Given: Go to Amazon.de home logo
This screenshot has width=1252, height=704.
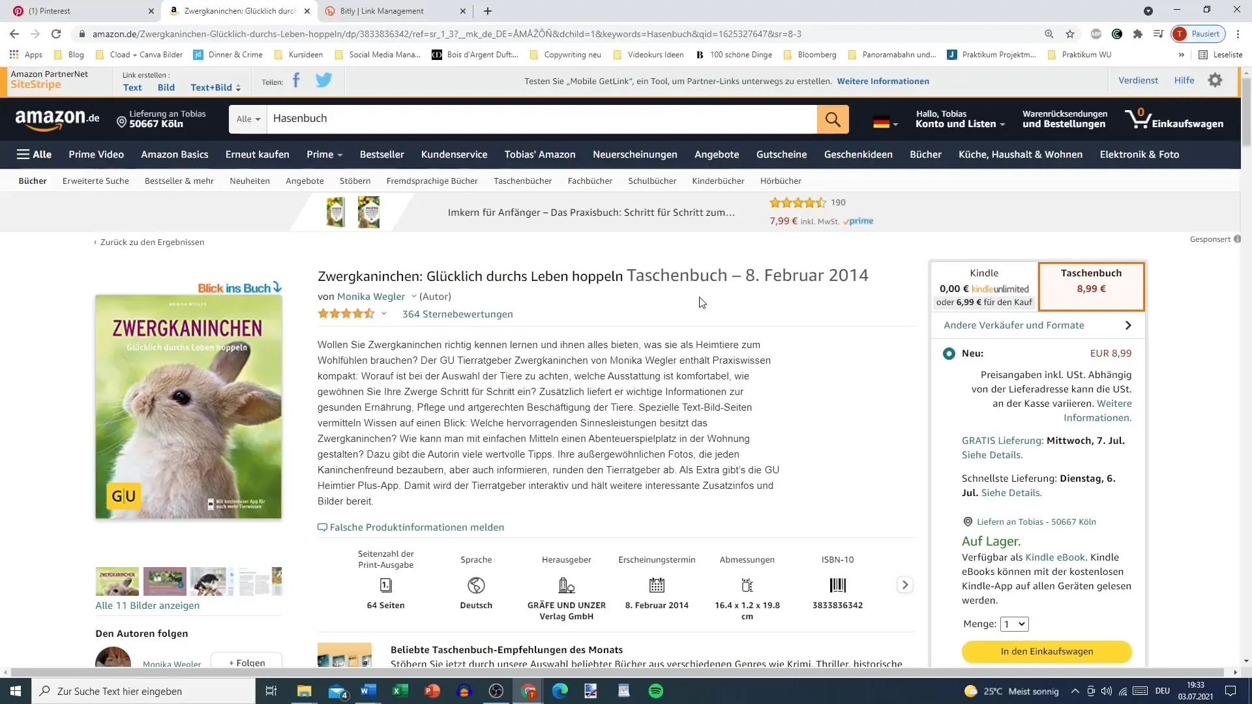Looking at the screenshot, I should [57, 119].
